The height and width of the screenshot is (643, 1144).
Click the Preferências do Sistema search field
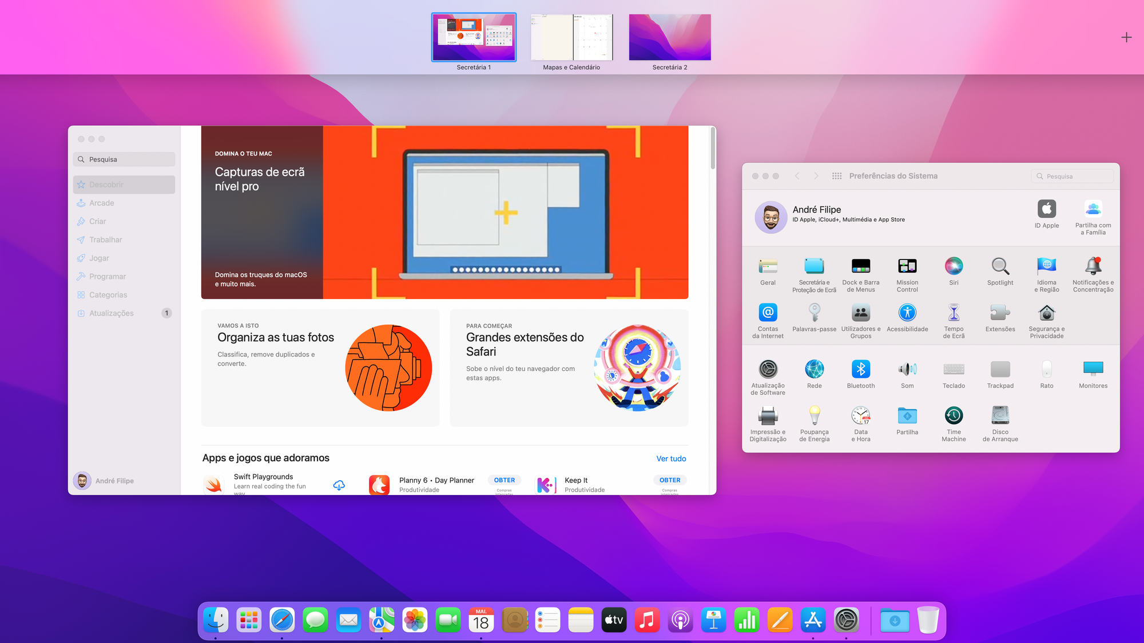click(x=1072, y=176)
